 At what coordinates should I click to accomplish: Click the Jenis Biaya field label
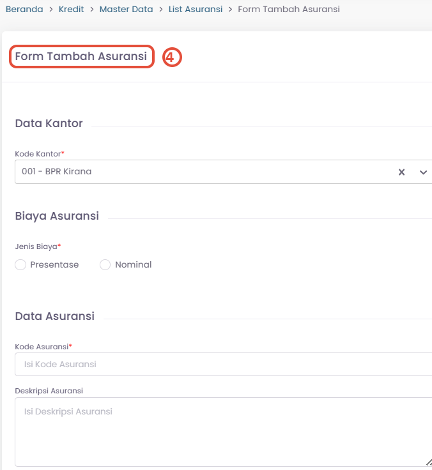point(38,246)
